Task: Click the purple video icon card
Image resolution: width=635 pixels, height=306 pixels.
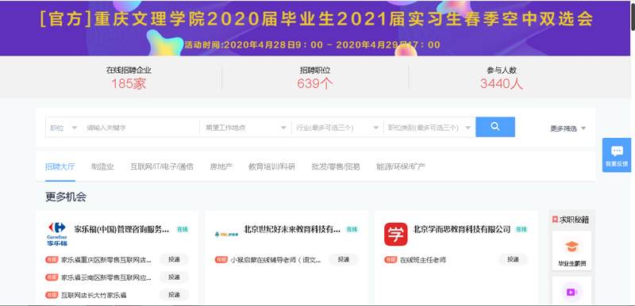Action: (571, 292)
